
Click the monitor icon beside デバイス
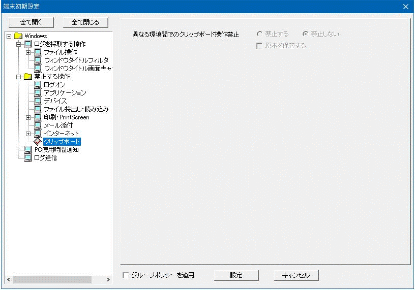(x=38, y=101)
